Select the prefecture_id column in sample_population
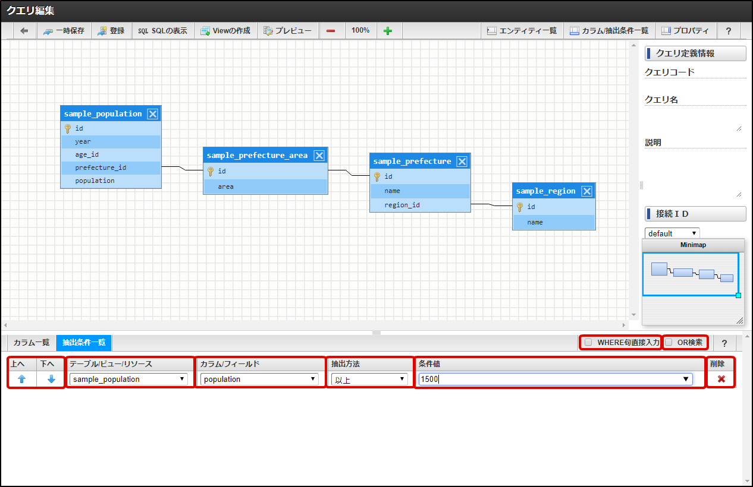This screenshot has height=487, width=753. 111,167
